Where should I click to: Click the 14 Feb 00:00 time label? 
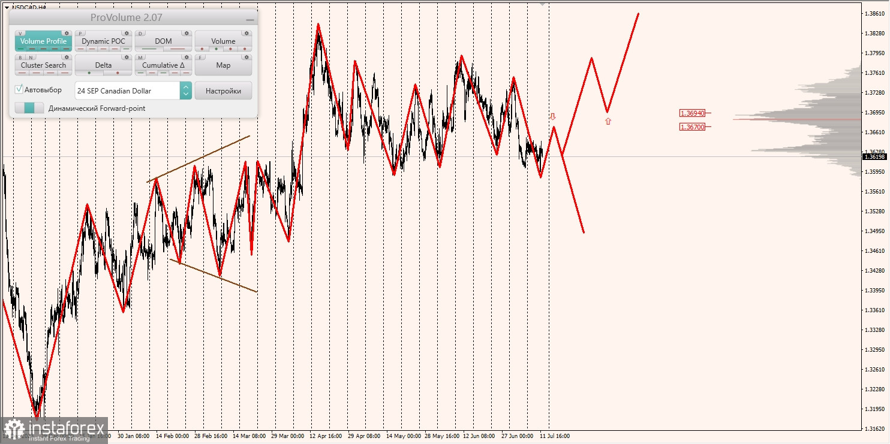click(x=173, y=436)
